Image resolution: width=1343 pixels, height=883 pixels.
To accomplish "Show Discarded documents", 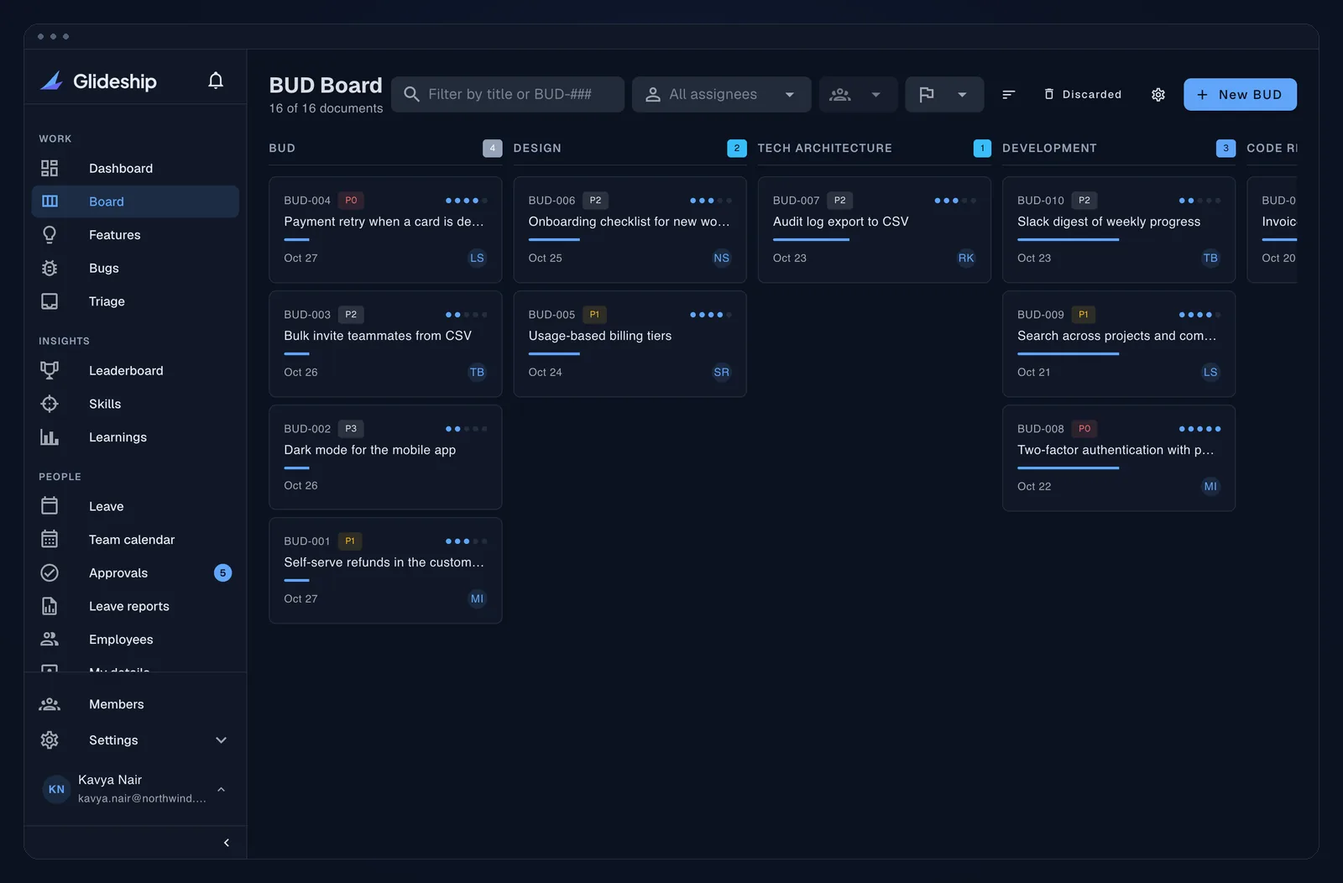I will click(1082, 94).
